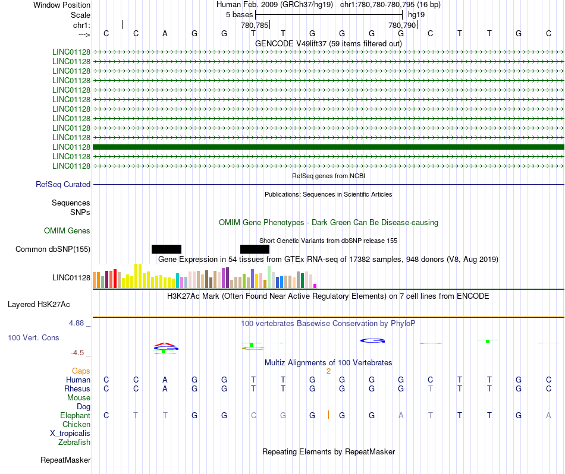Image resolution: width=565 pixels, height=474 pixels.
Task: Click the magenta bar in GTEx expression chart
Action: (315, 286)
